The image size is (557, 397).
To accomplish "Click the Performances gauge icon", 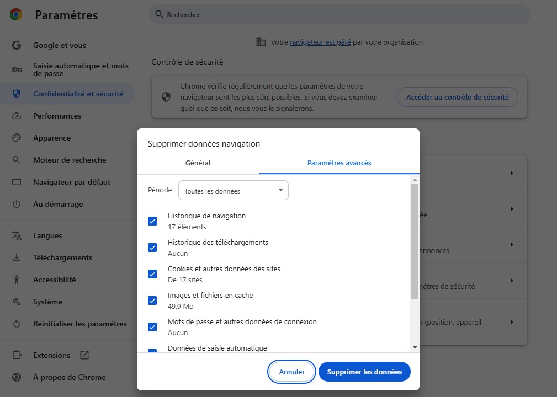I will 17,116.
